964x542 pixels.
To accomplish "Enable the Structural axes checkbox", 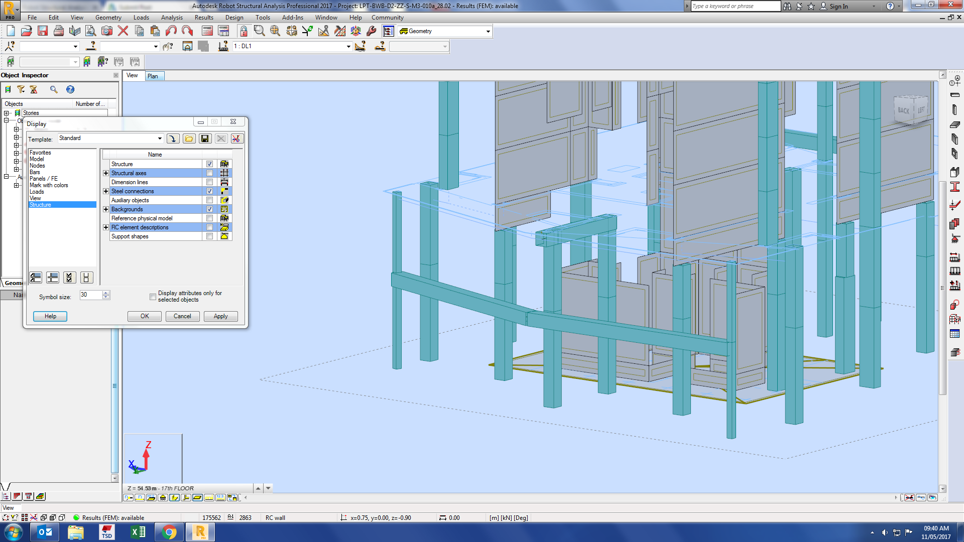I will pyautogui.click(x=209, y=173).
